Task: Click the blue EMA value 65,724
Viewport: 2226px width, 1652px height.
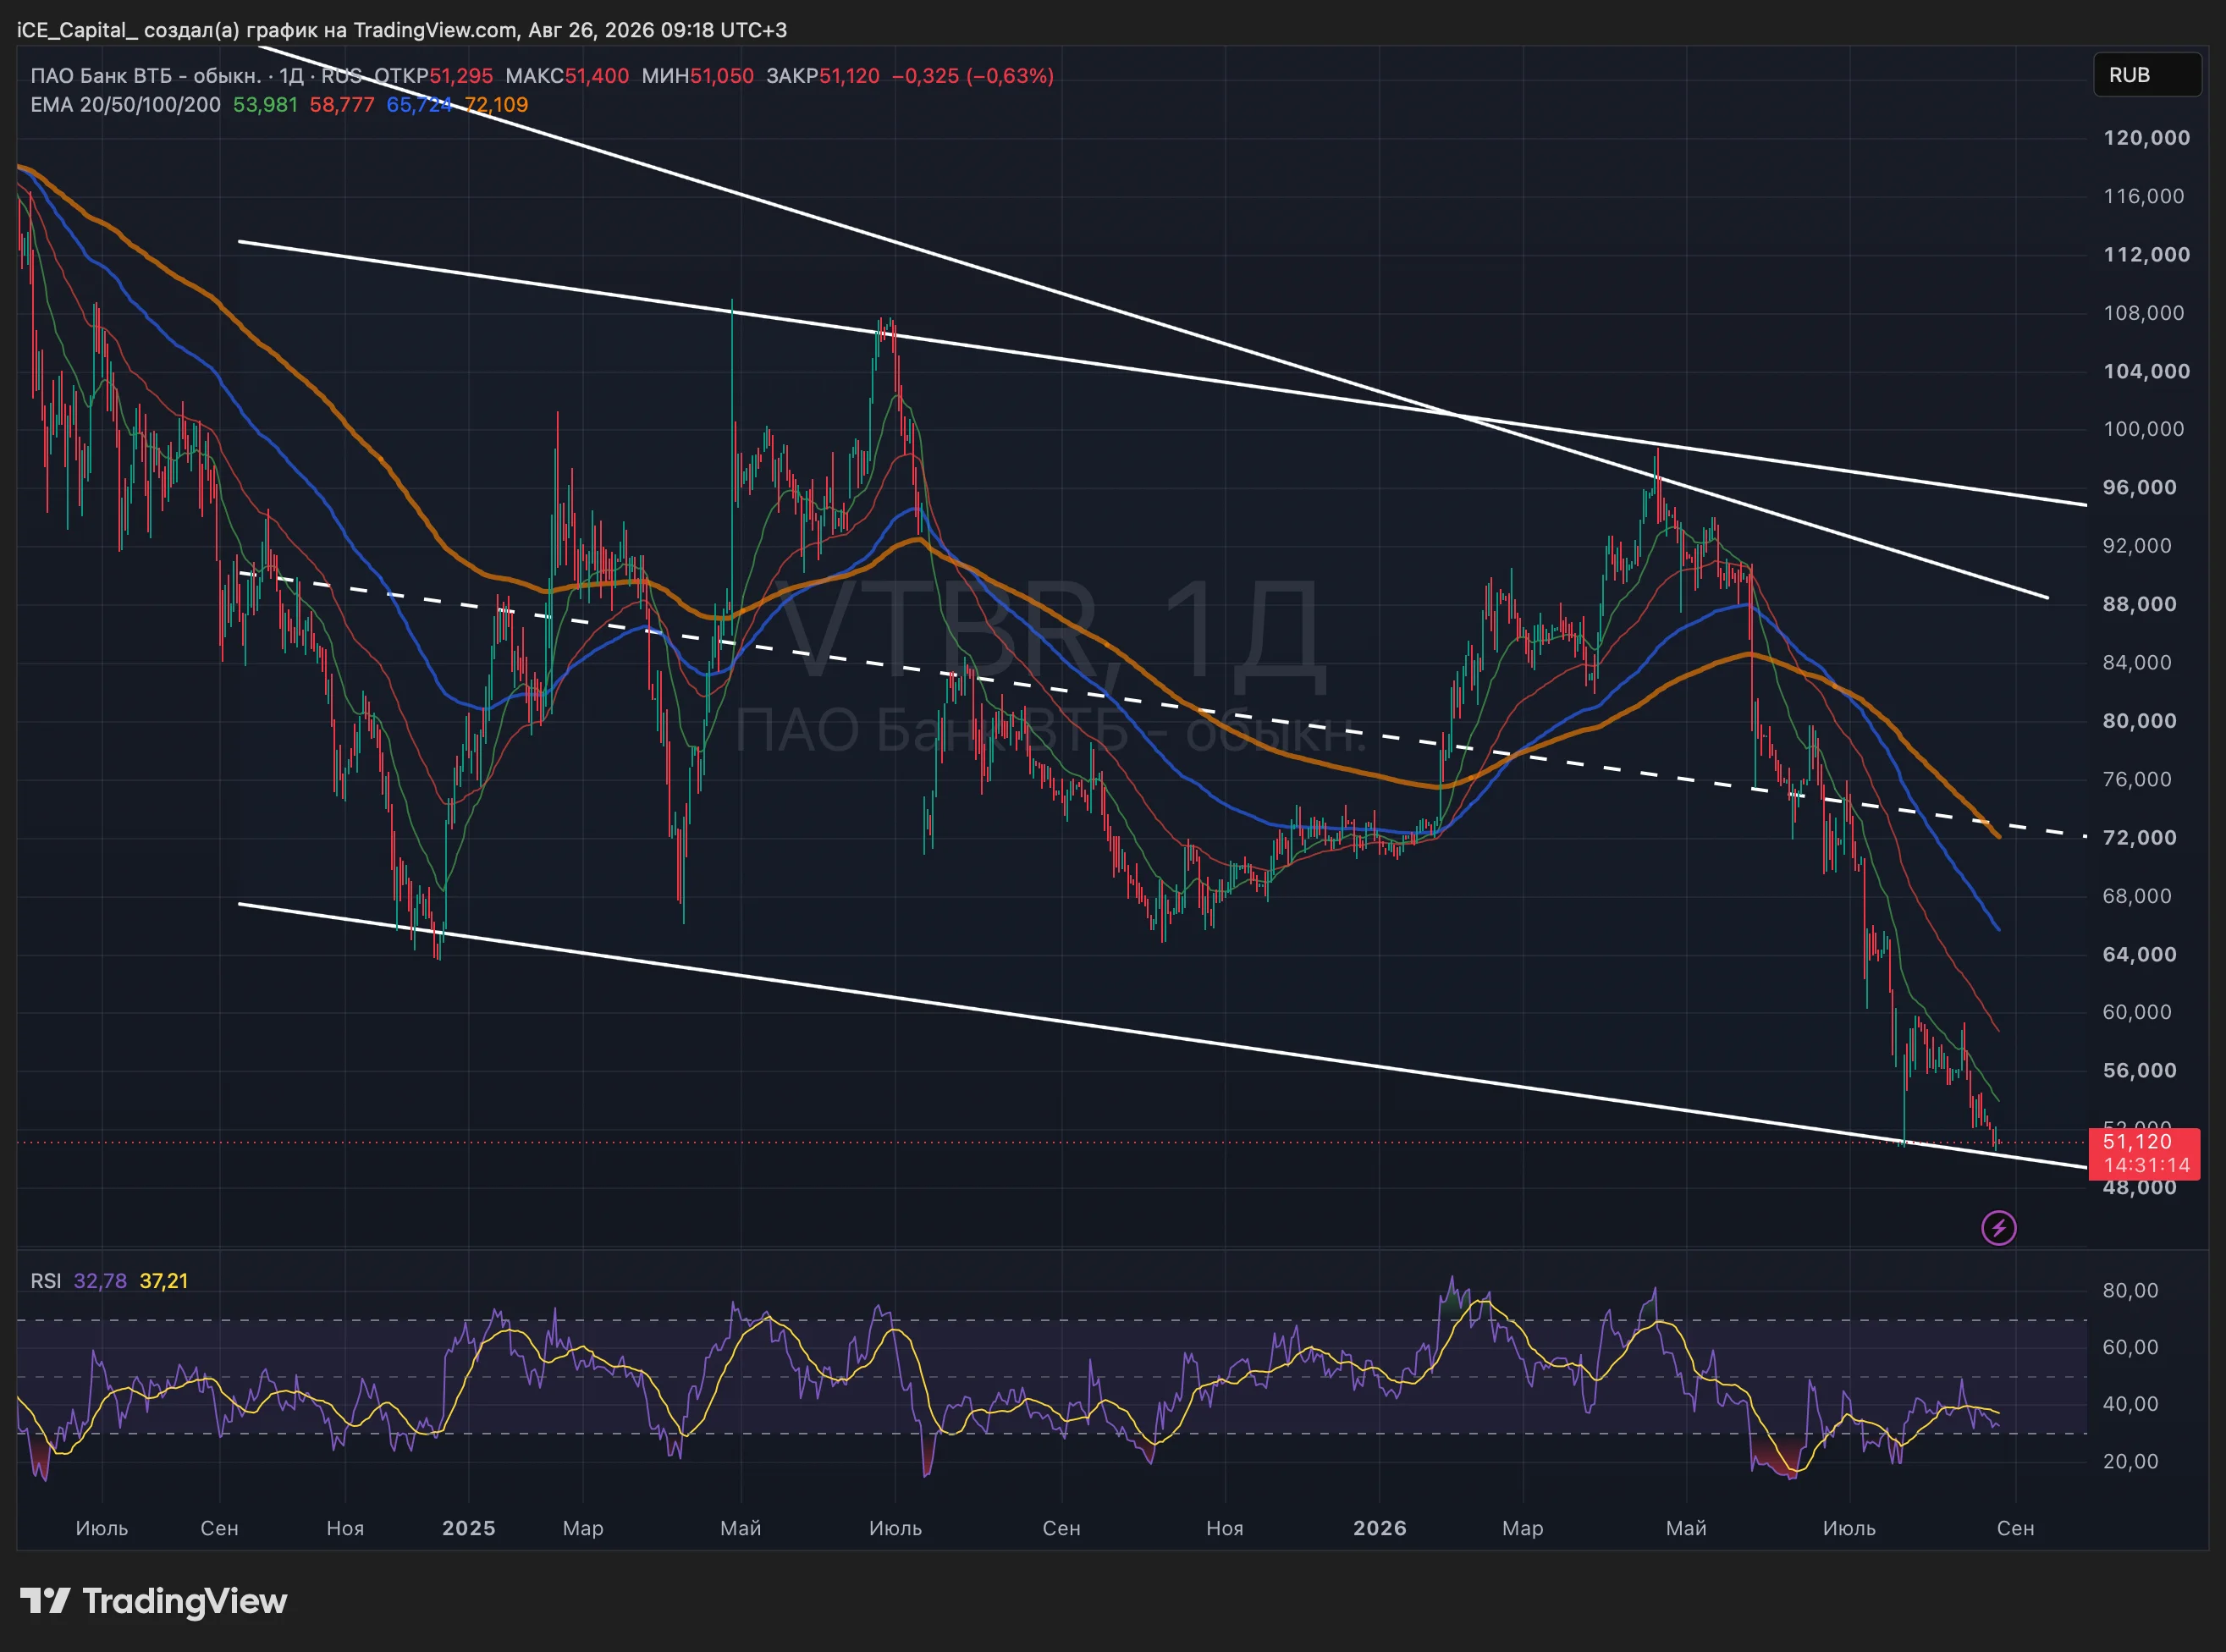Action: [x=419, y=105]
